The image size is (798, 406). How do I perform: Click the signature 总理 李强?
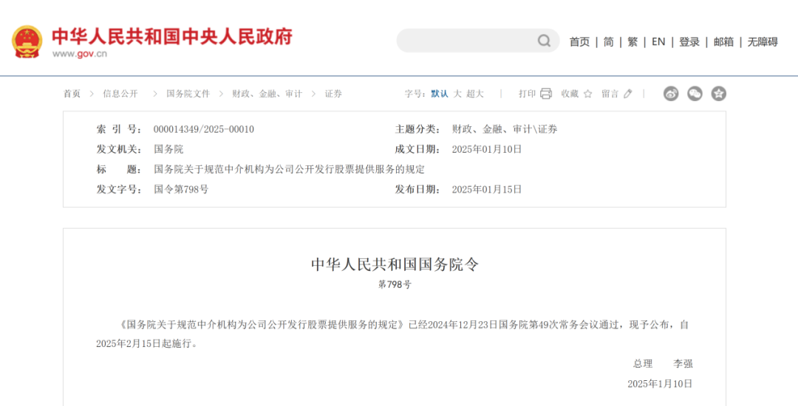(x=663, y=364)
